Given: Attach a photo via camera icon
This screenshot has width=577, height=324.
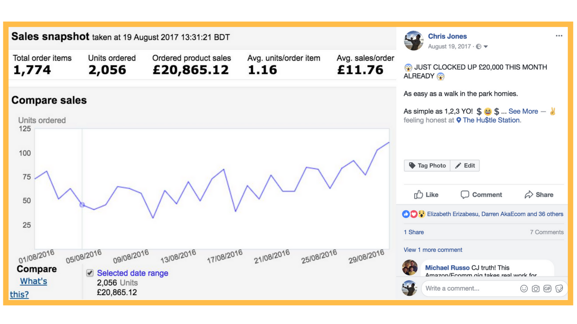Looking at the screenshot, I should pos(536,288).
